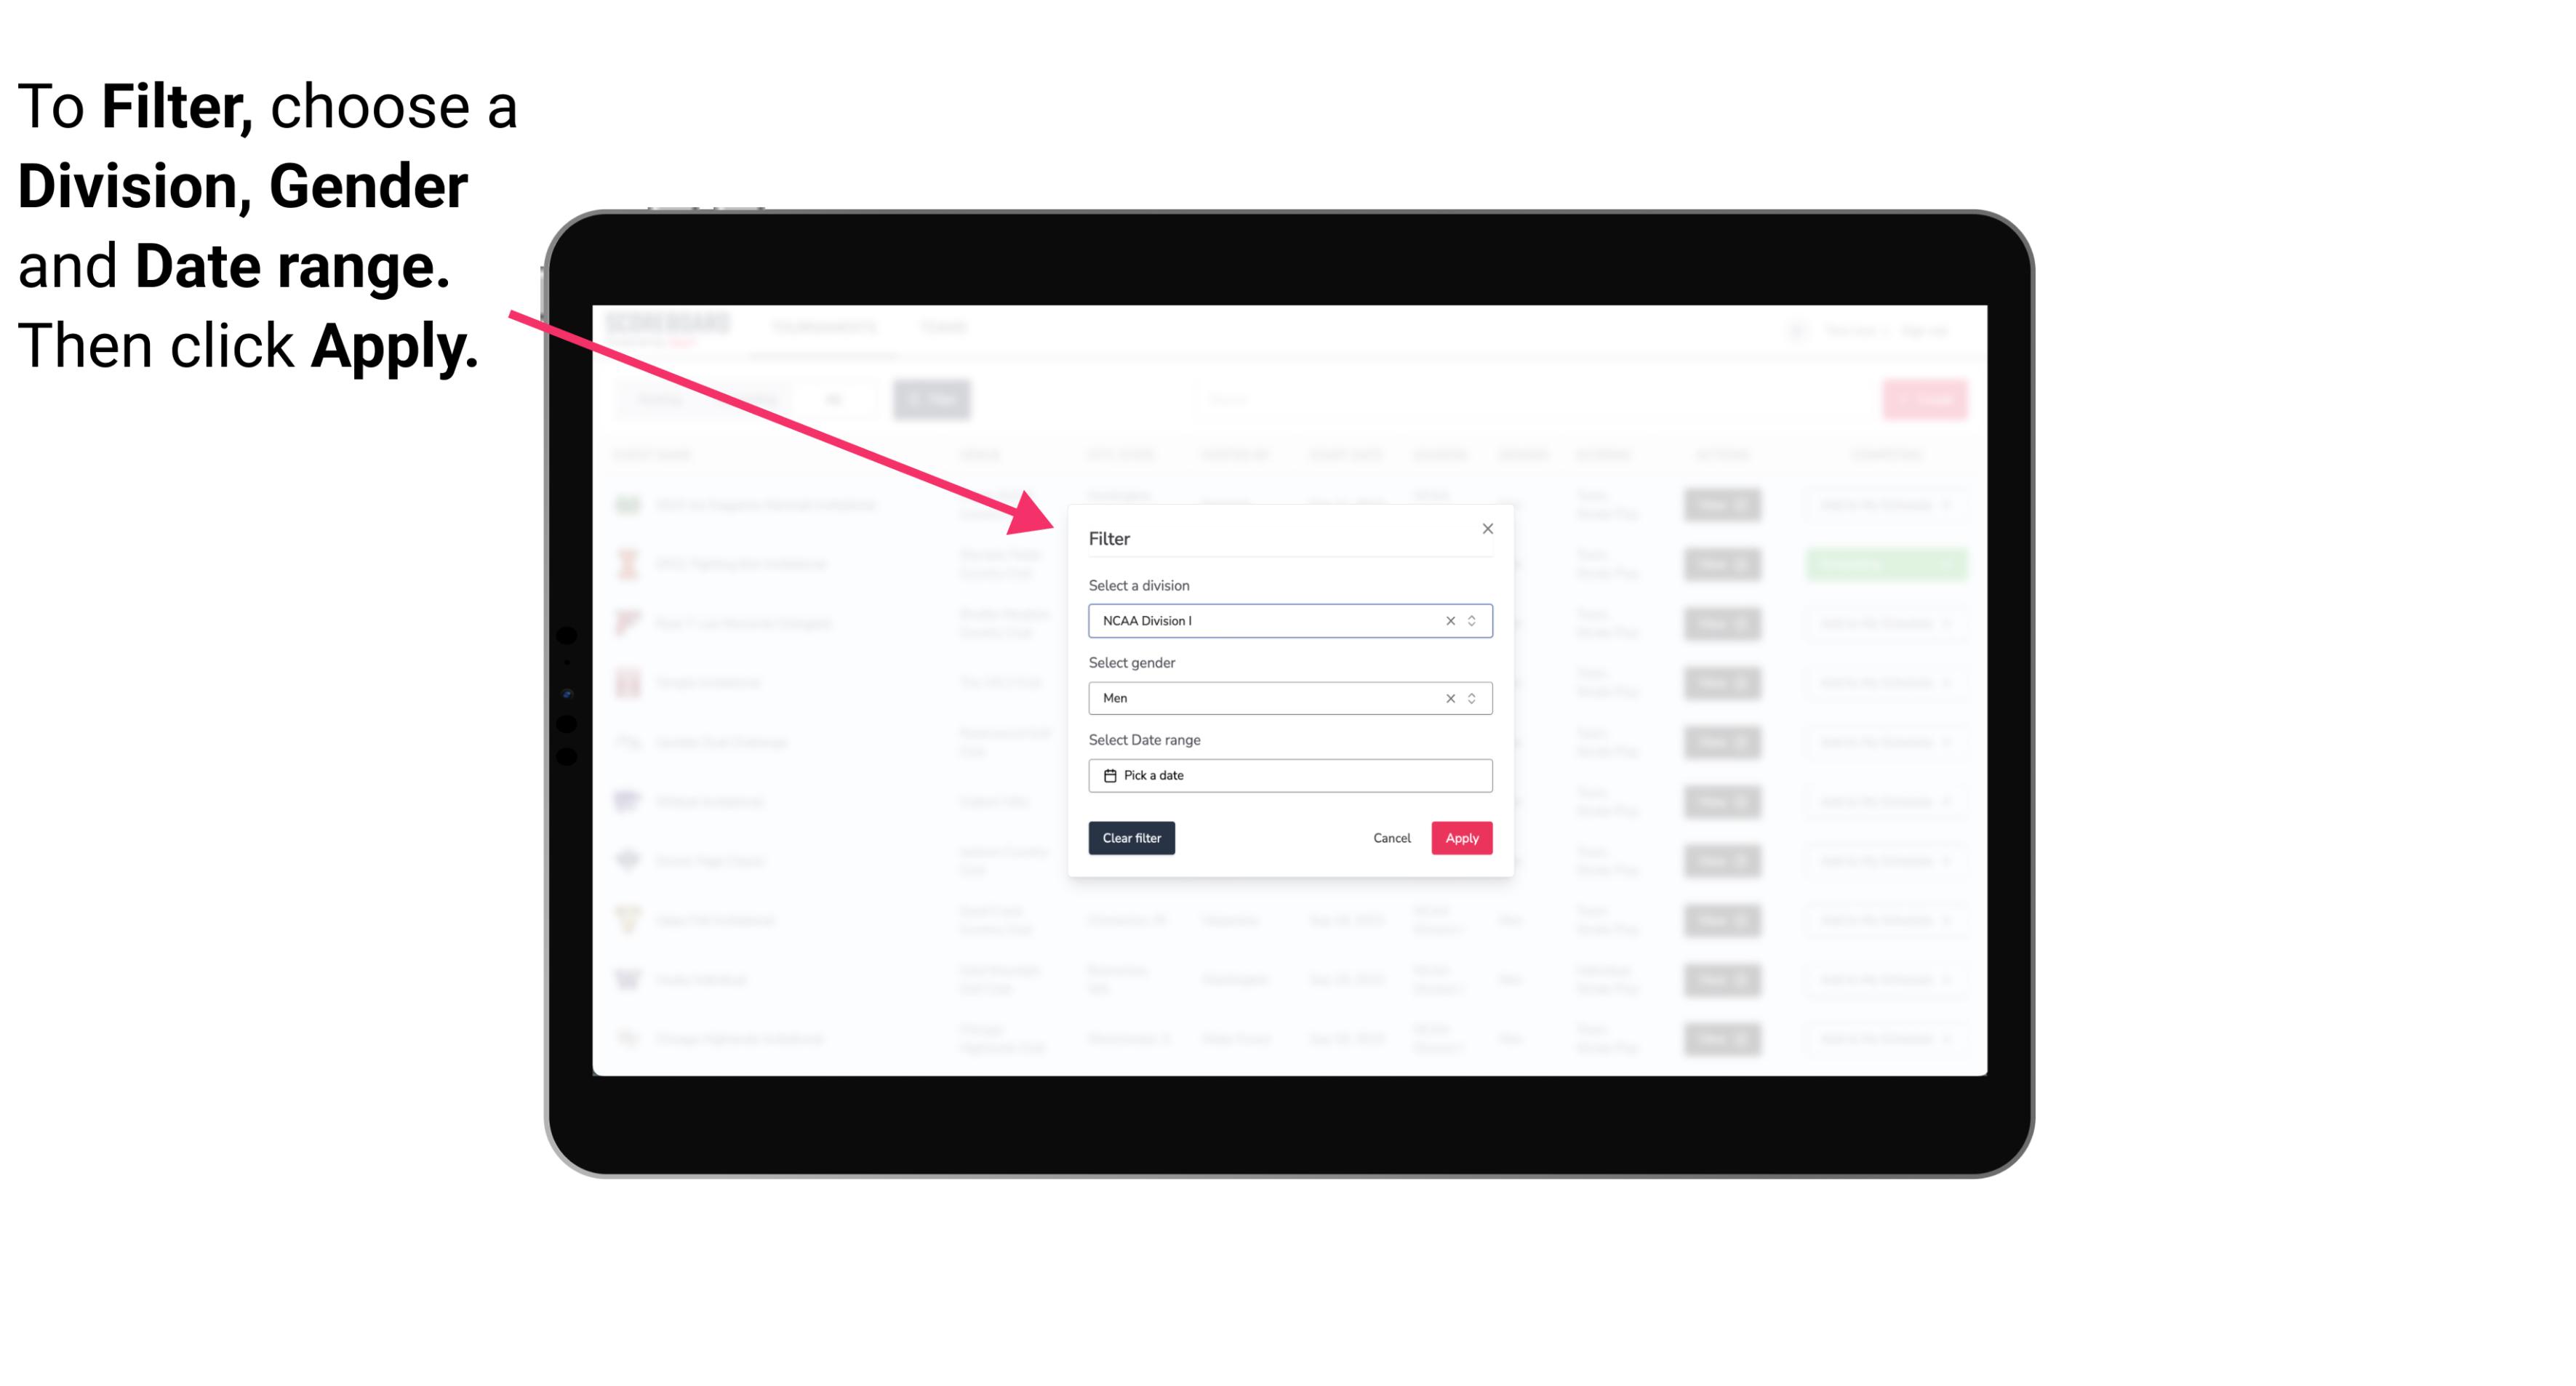Click the Cancel button in filter dialog
Viewport: 2576px width, 1386px height.
pyautogui.click(x=1393, y=838)
